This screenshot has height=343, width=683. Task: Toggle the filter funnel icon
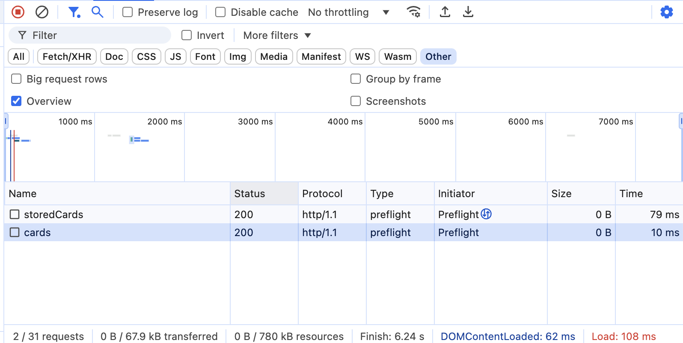(x=74, y=12)
